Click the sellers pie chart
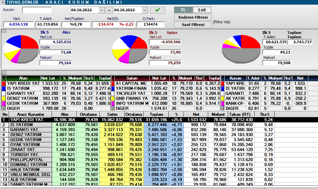 [x=130, y=49]
